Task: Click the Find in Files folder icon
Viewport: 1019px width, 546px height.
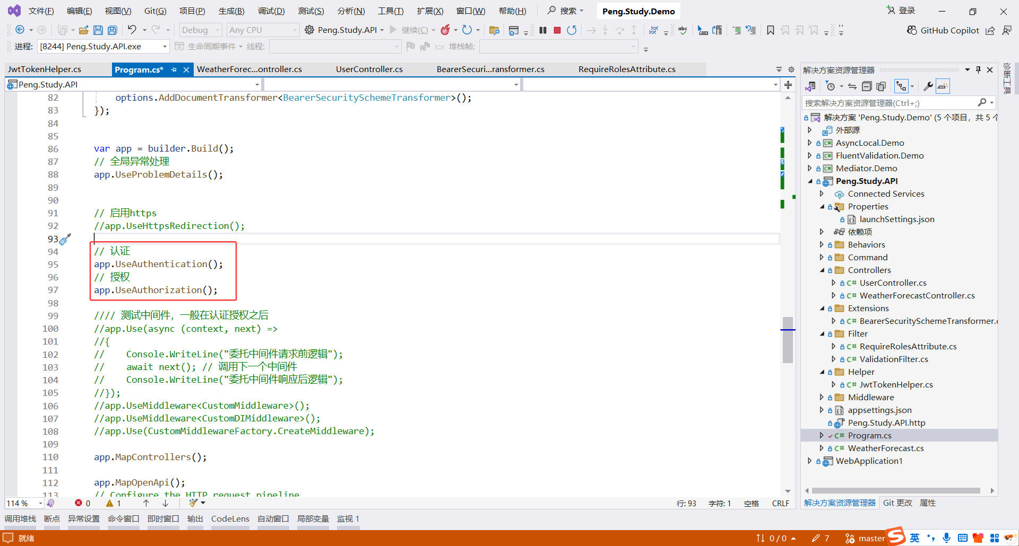Action: 494,30
